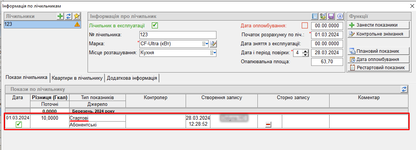Click the red minus storno icon
Image resolution: width=416 pixels, height=150 pixels.
tap(268, 125)
